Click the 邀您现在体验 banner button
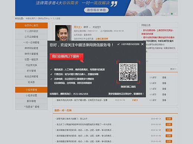 tap(96, 10)
